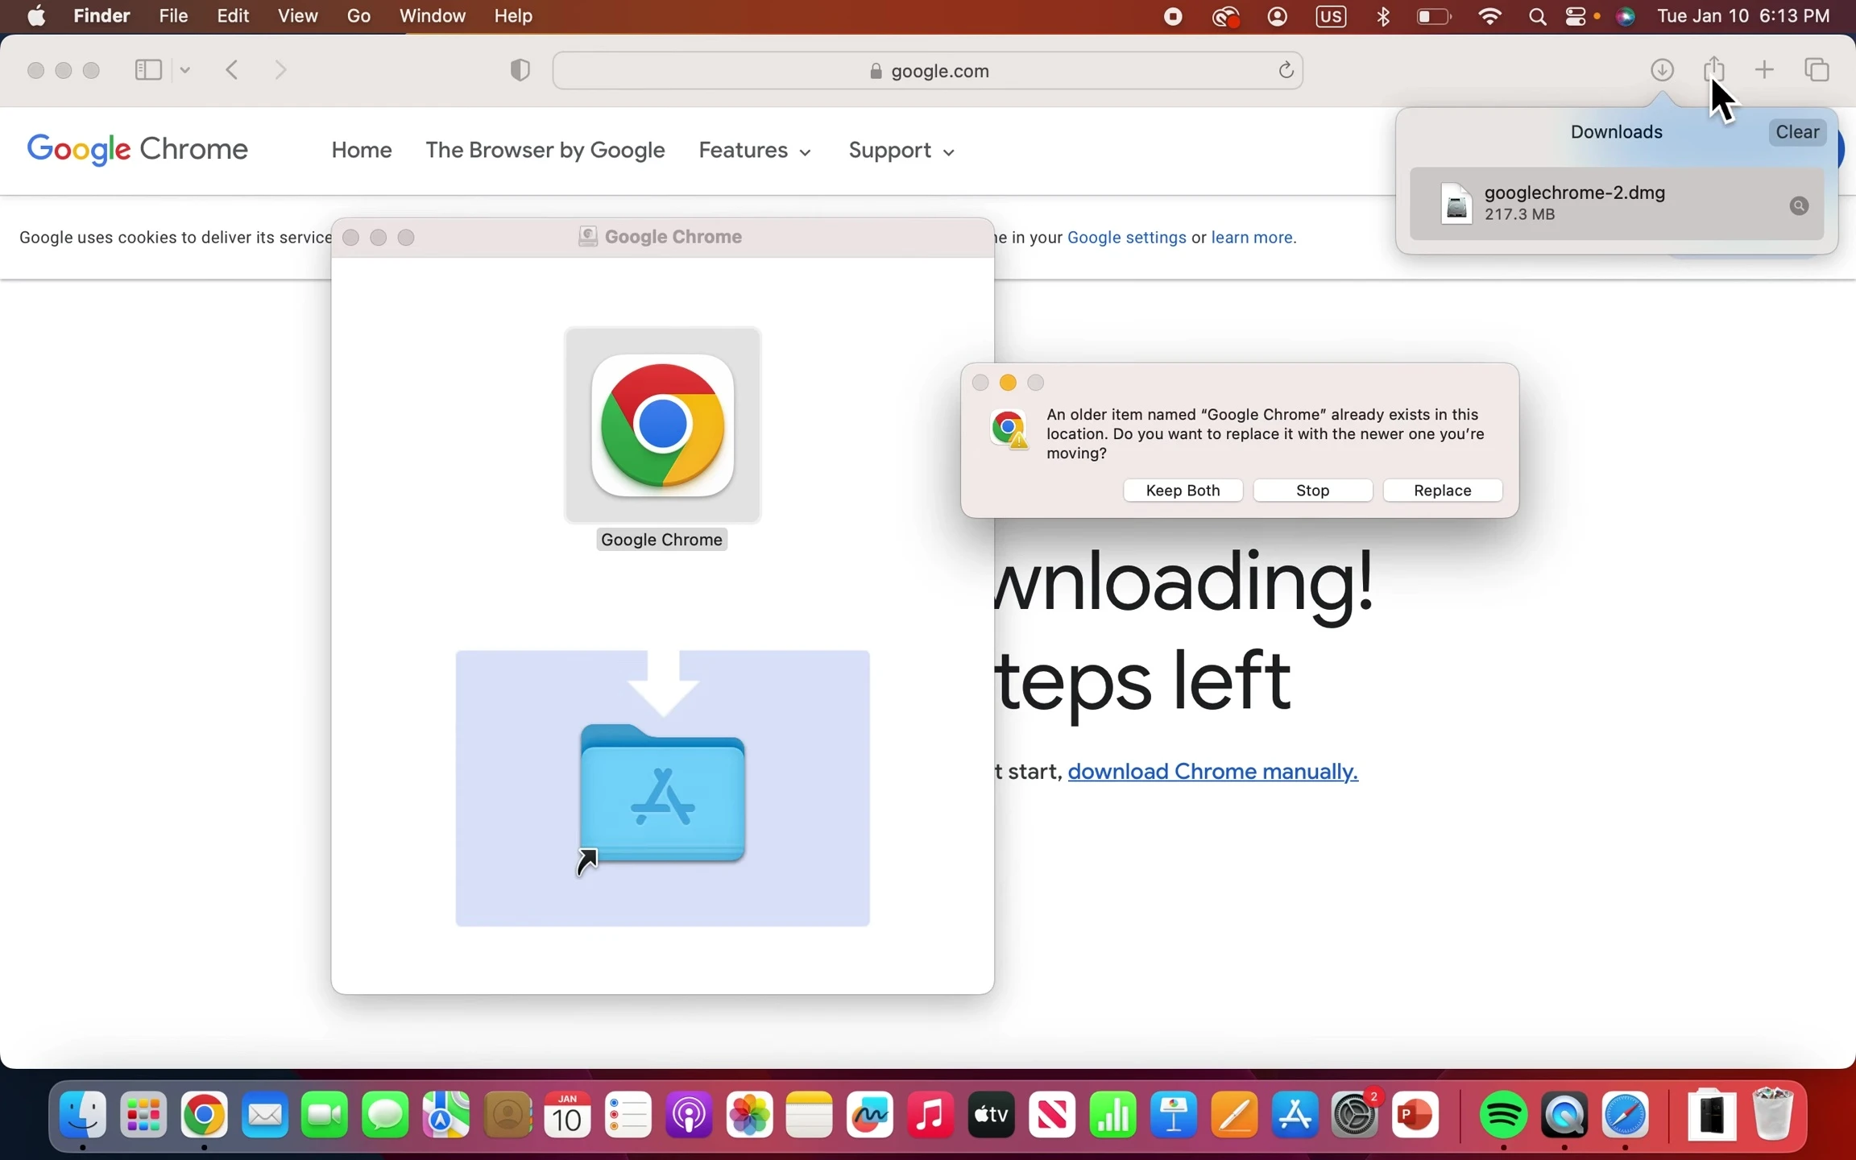The image size is (1856, 1160).
Task: Open Music from the Dock
Action: pyautogui.click(x=930, y=1116)
